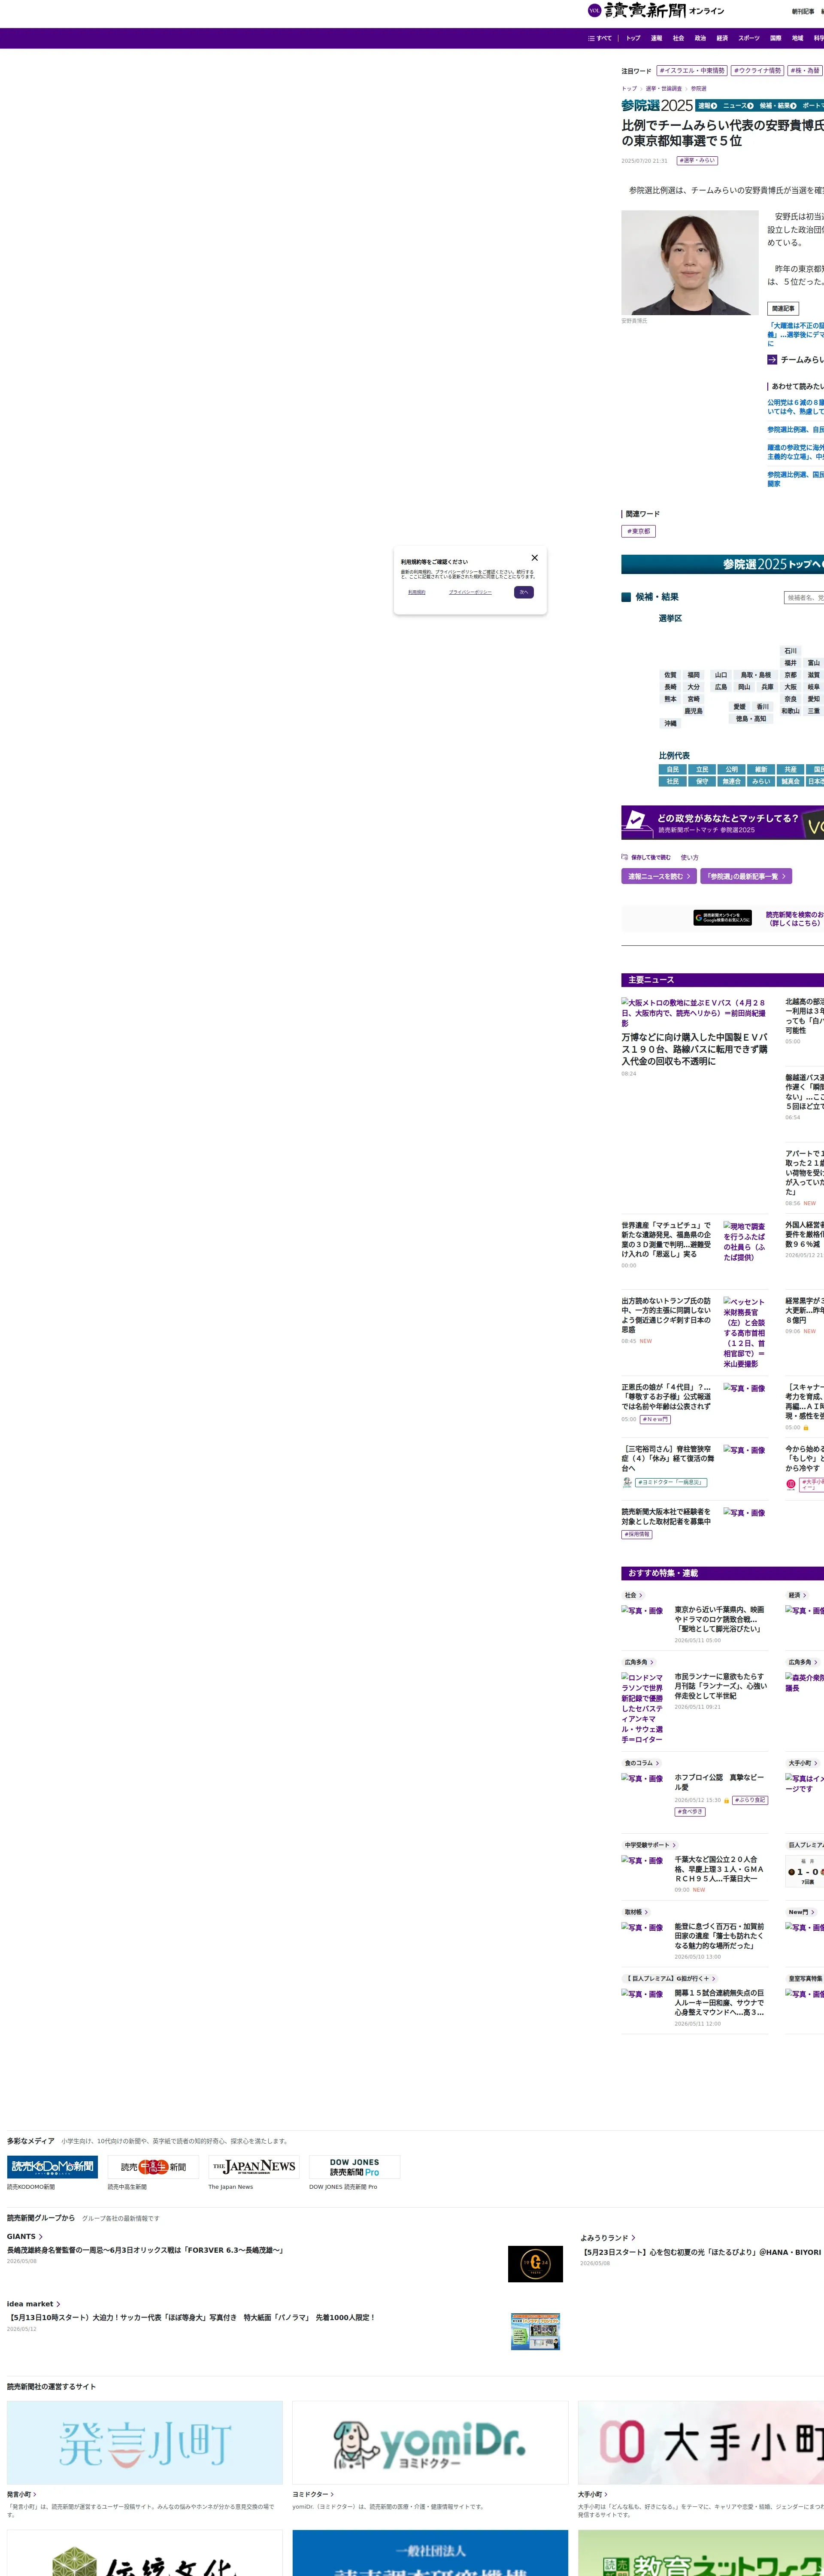This screenshot has height=2576, width=824.
Task: Select 鳥取・島根 electoral district
Action: tap(756, 675)
